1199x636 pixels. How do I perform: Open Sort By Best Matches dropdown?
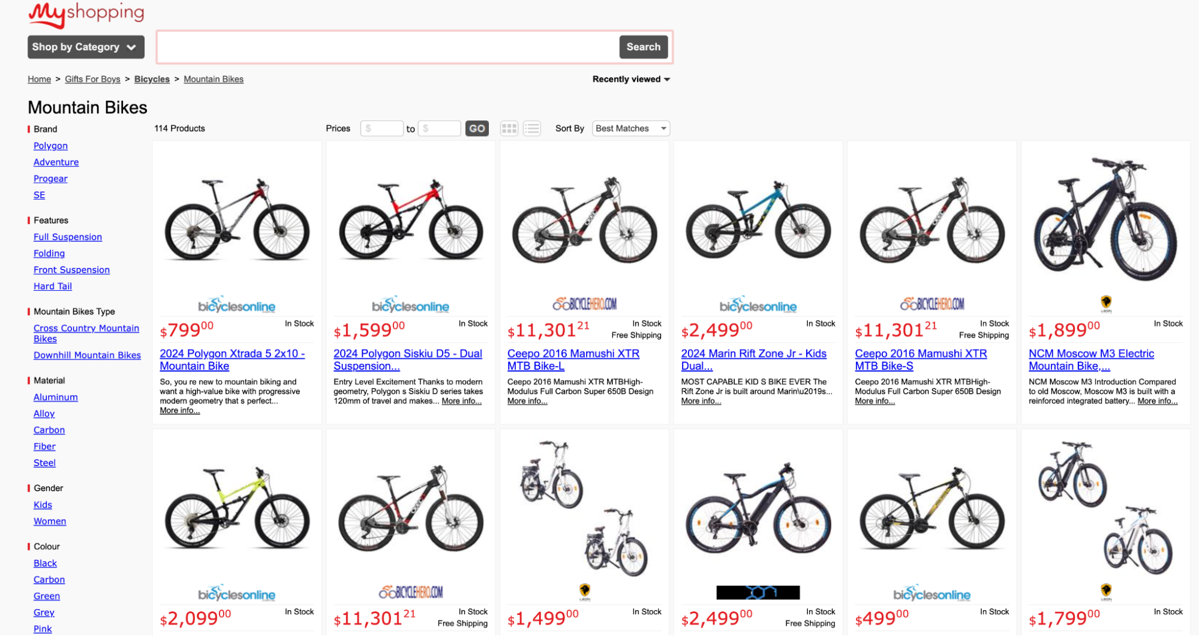[631, 128]
